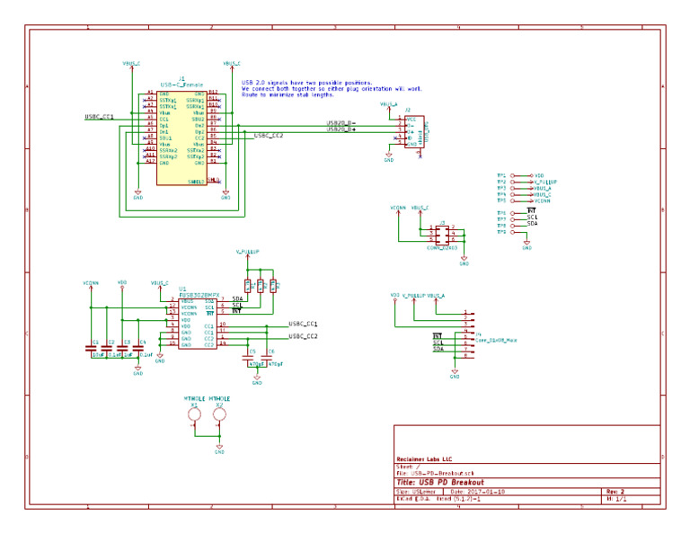Click the leftmost pull-up resistor under V_PULLUP

tap(248, 286)
